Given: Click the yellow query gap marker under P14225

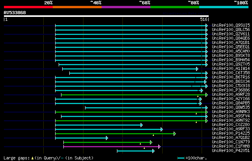Looking at the screenshot, I should pyautogui.click(x=153, y=135).
